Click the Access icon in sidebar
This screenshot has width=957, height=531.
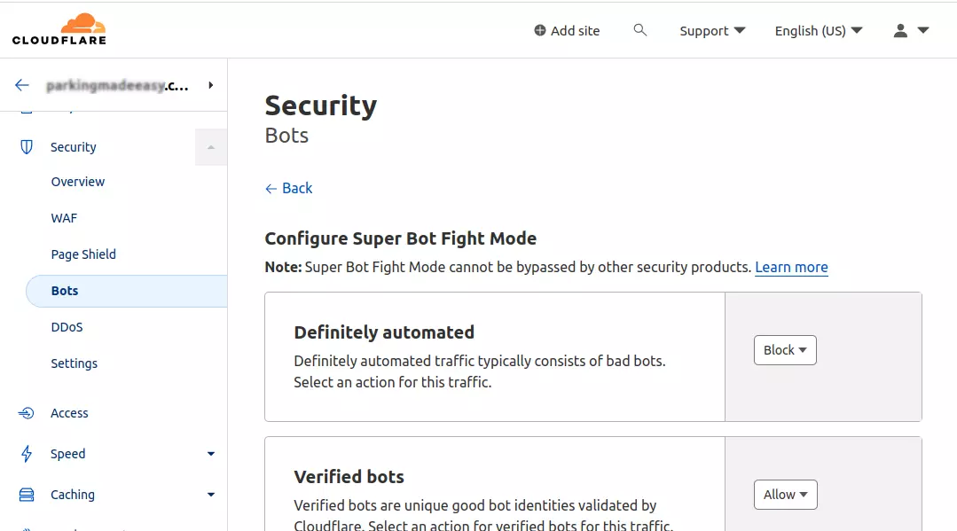(26, 412)
